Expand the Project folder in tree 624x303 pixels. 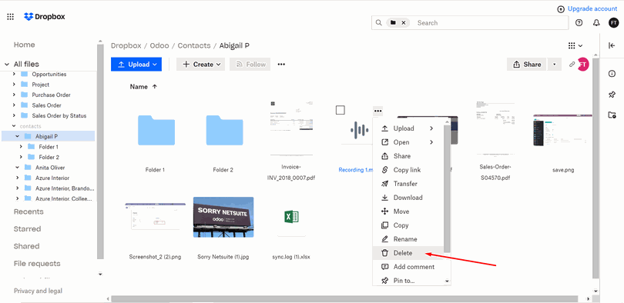coord(14,84)
